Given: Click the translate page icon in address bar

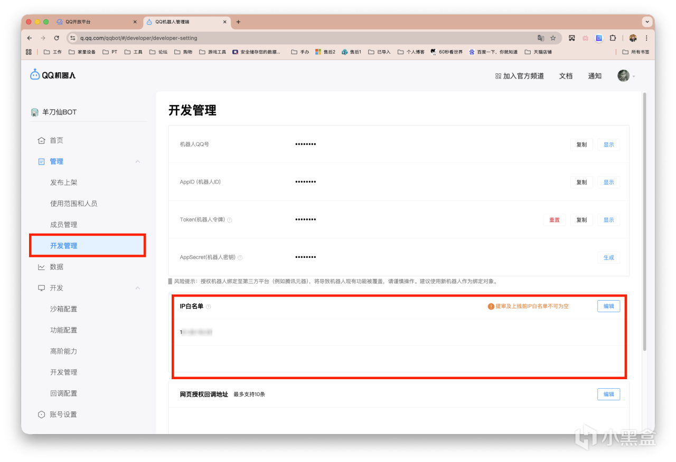Looking at the screenshot, I should pos(541,38).
